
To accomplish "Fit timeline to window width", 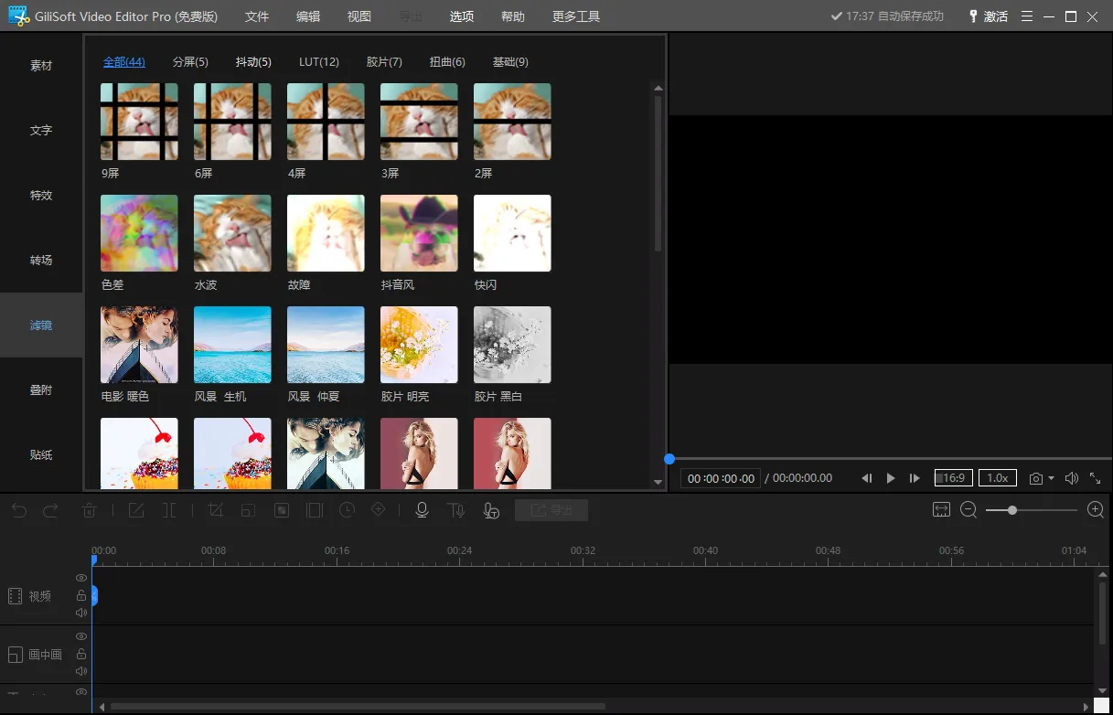I will point(941,510).
